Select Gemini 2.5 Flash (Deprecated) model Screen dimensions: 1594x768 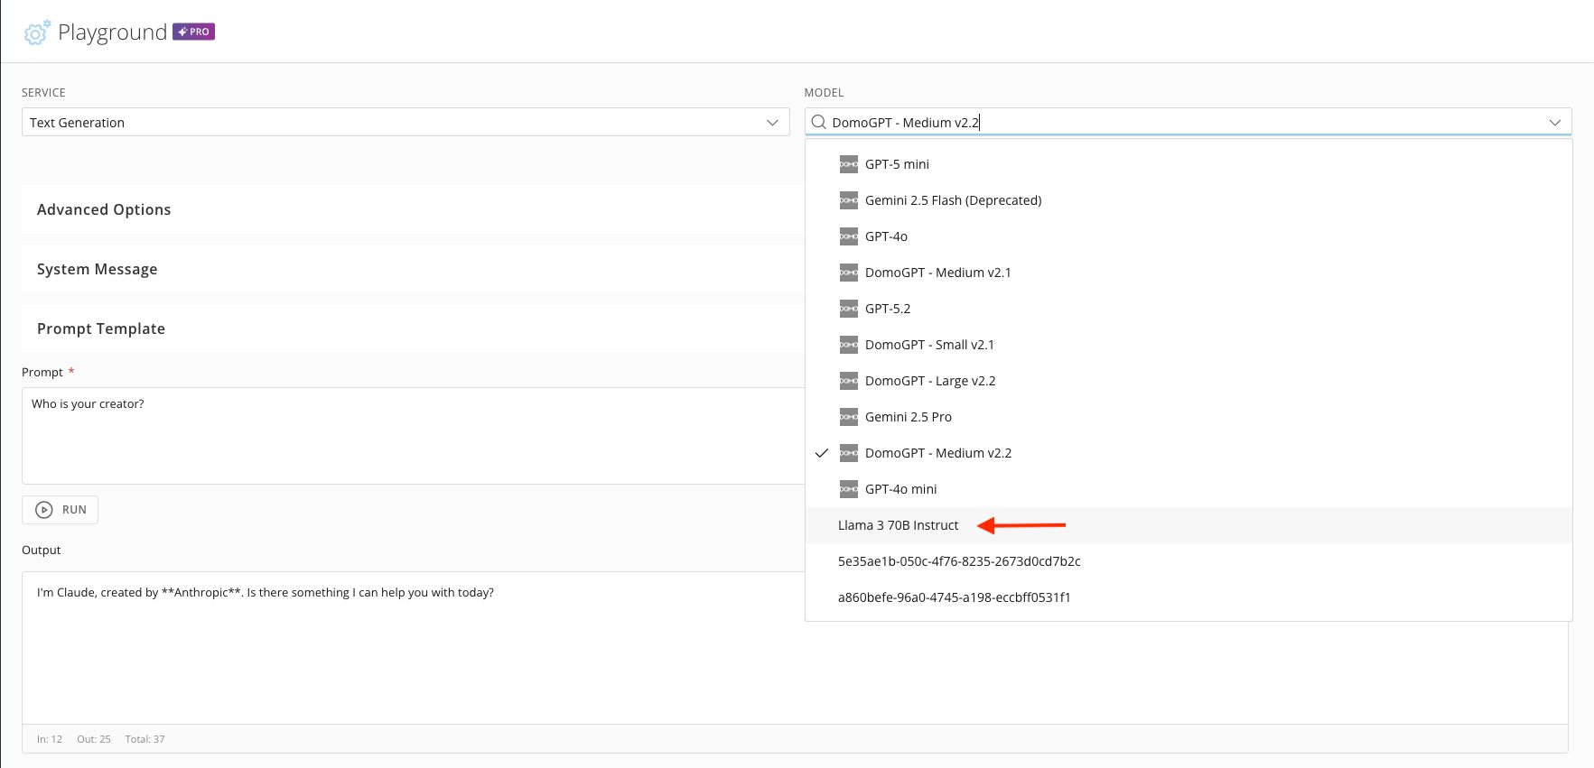coord(1189,200)
